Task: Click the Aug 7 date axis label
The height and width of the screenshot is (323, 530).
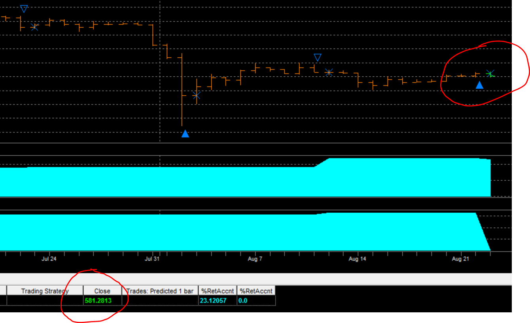Action: [x=255, y=259]
